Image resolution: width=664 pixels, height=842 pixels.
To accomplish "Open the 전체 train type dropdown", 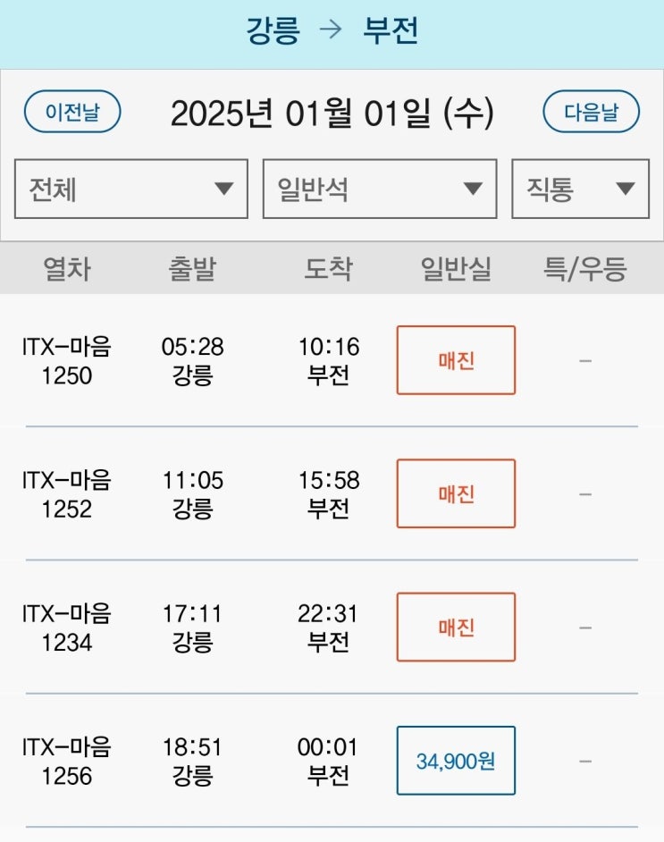I will [131, 189].
